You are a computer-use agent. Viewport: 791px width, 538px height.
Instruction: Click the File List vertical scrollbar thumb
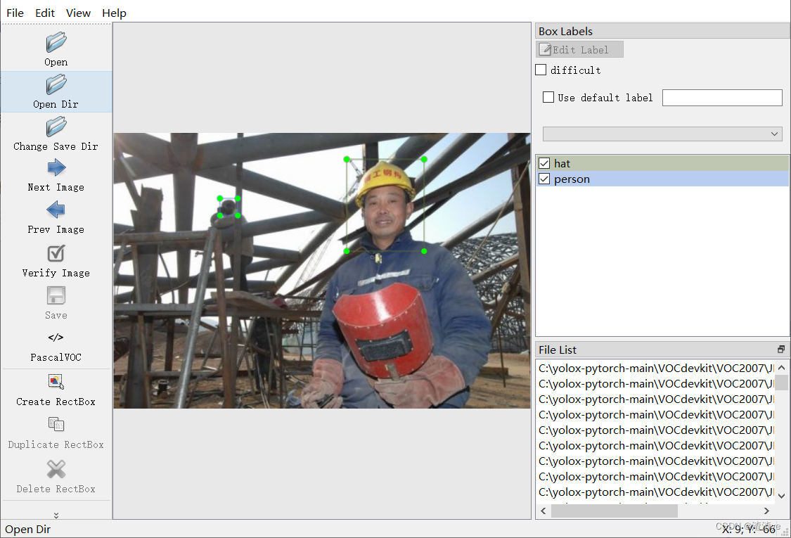click(x=781, y=382)
